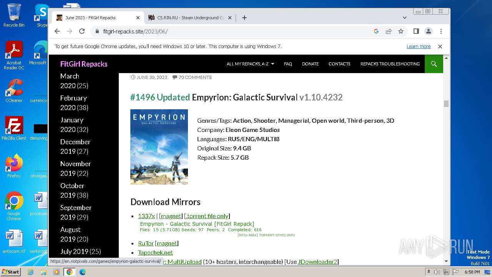Screen dimensions: 492x277
Task: Click the taskbar clock showing 6:58 PM
Action: (x=472, y=272)
